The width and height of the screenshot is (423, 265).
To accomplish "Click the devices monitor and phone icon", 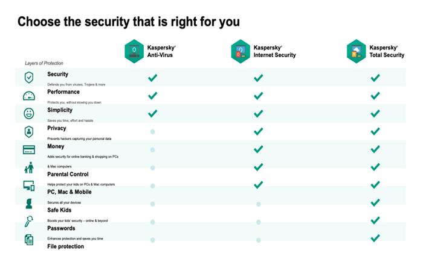I will 29,185.
